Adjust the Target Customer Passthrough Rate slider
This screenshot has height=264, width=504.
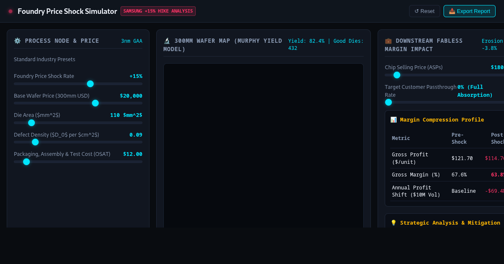(x=444, y=102)
